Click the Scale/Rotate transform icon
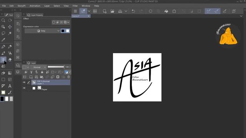 (x=174, y=11)
